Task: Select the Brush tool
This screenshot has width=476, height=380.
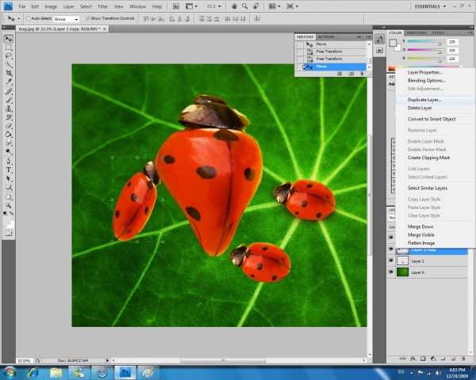Action: click(x=9, y=100)
